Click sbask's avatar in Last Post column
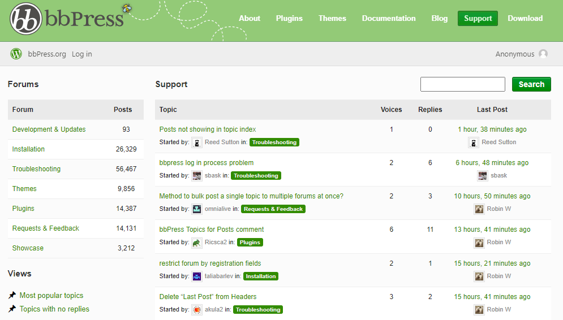563x320 pixels. 483,176
